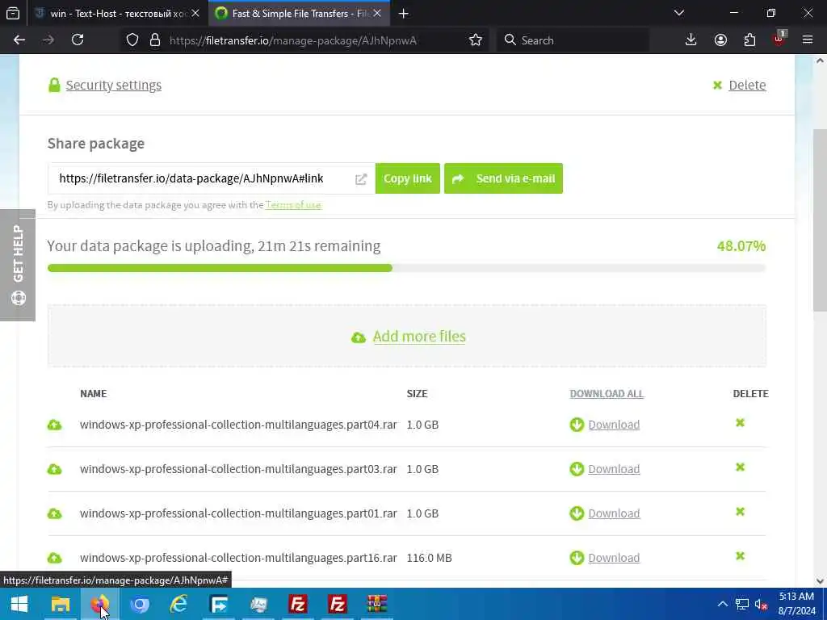Delete part04.rar with the green X
Viewport: 827px width, 620px height.
(740, 423)
